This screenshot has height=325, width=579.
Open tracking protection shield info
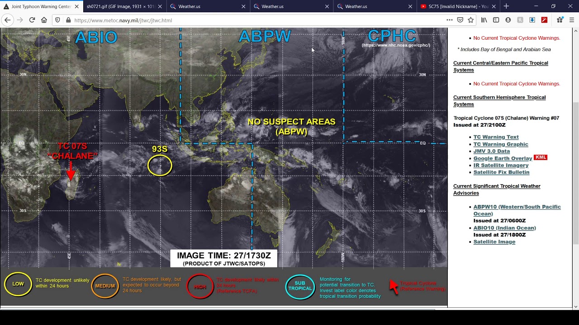[x=57, y=20]
